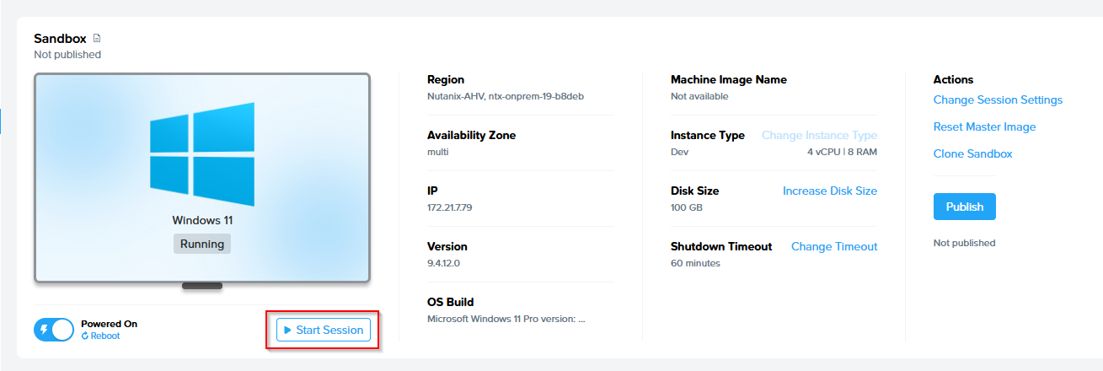Click the Sandbox title heading

(x=60, y=39)
